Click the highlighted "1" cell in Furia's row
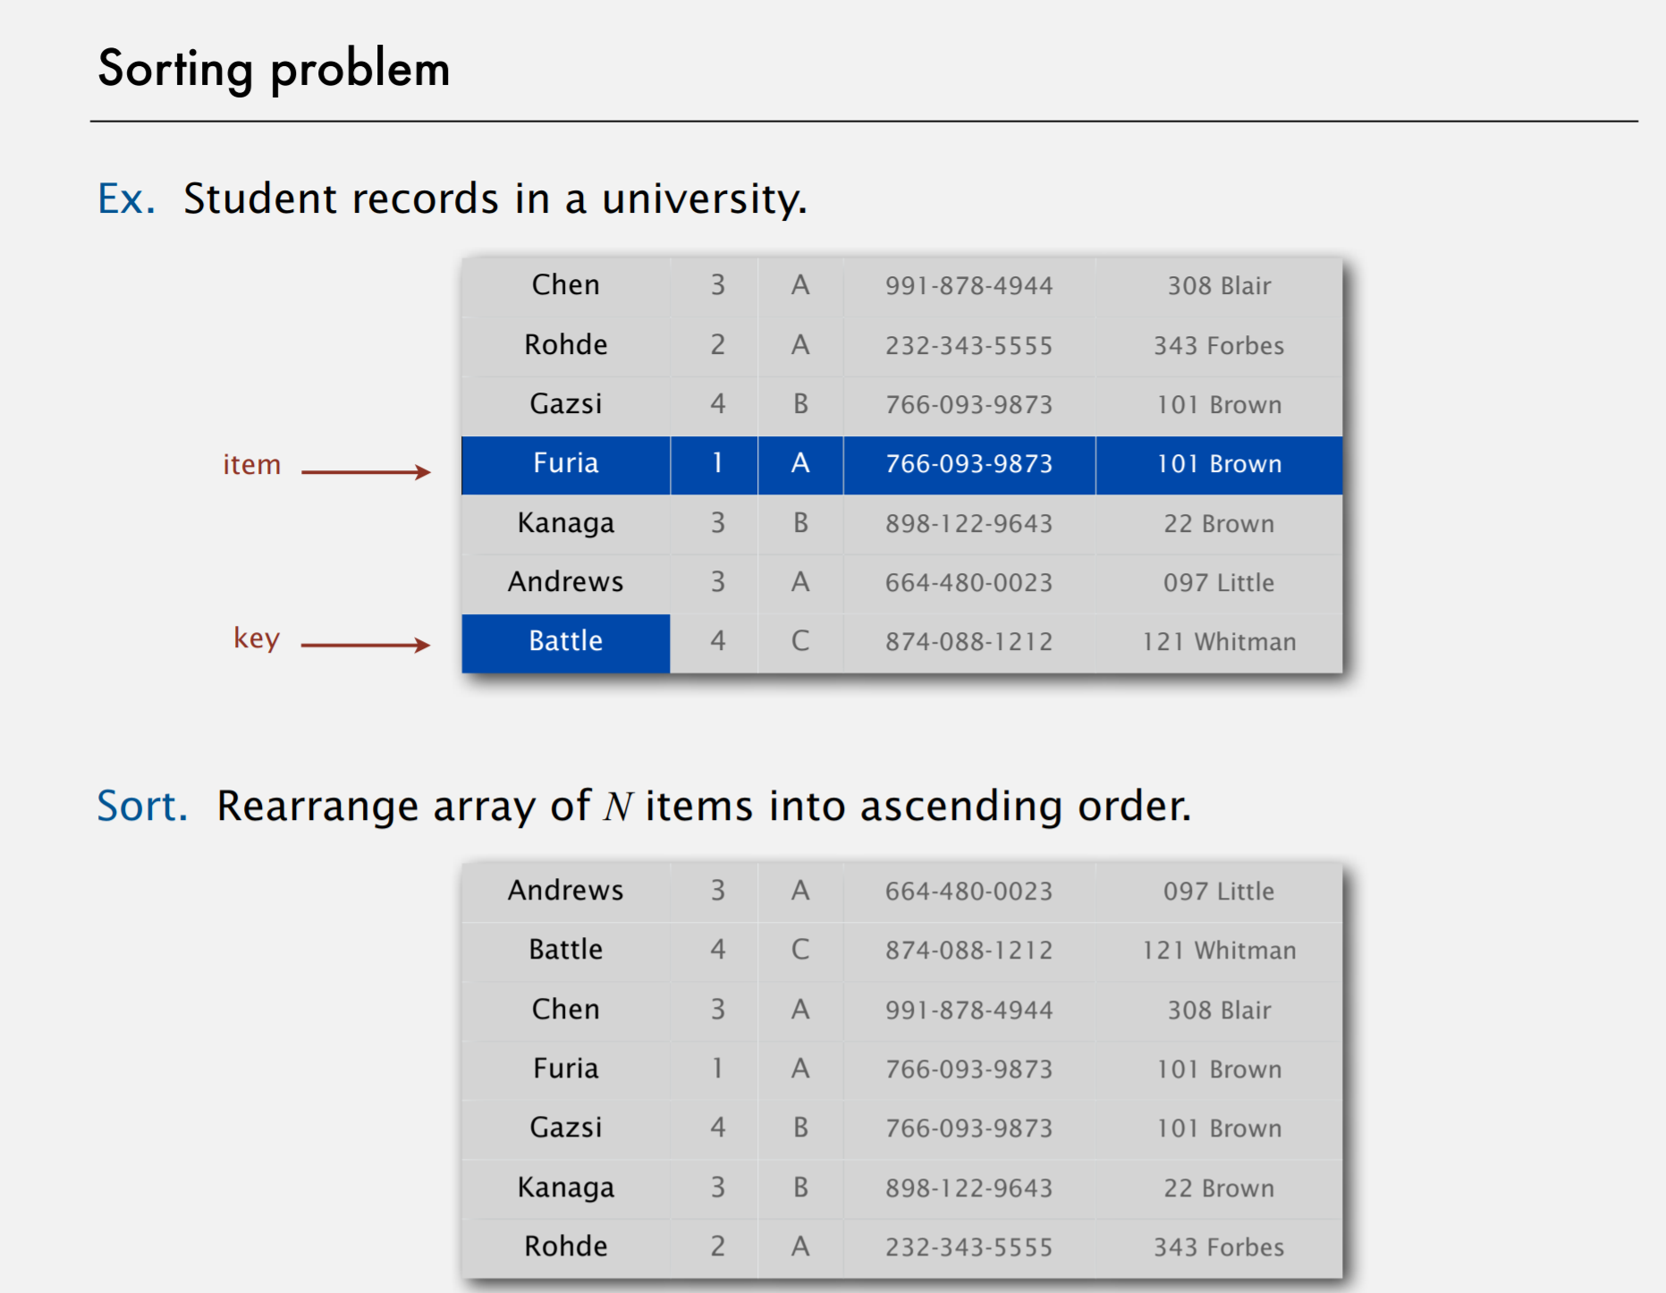Viewport: 1666px width, 1293px height. pyautogui.click(x=716, y=463)
